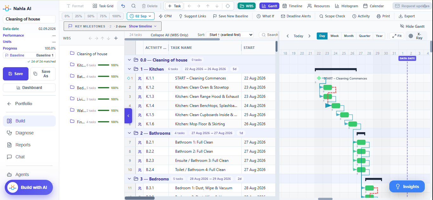Click the Delete trash button
The image size is (433, 200).
(150, 6)
